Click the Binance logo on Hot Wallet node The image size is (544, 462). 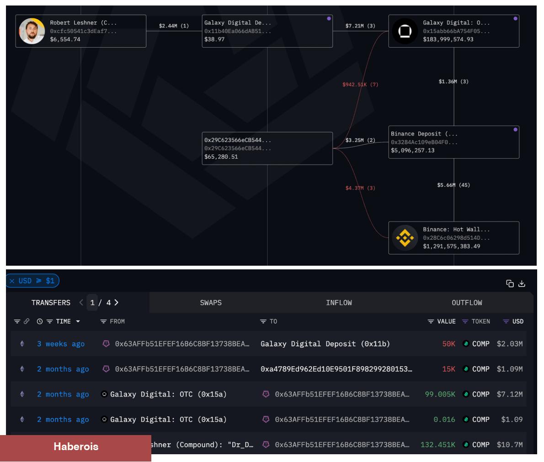(x=405, y=238)
